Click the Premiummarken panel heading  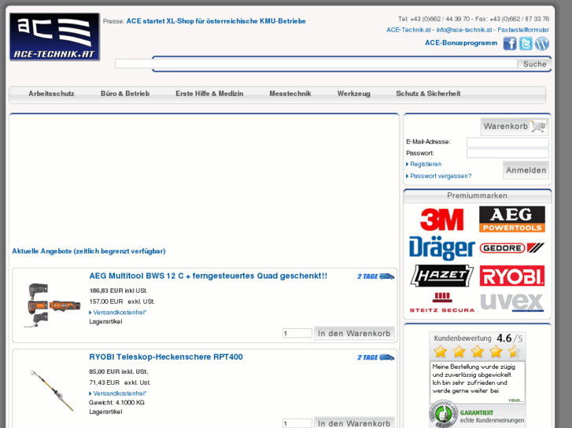click(477, 196)
